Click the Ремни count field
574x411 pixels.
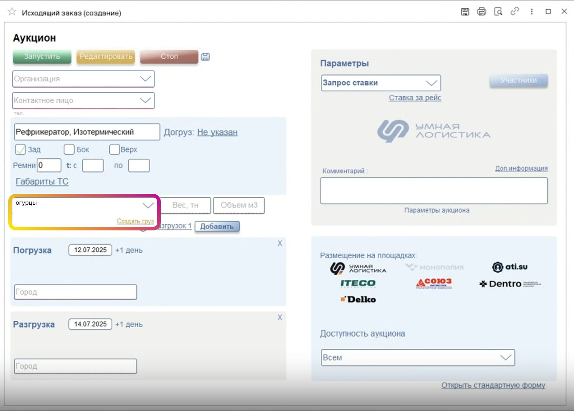point(49,165)
